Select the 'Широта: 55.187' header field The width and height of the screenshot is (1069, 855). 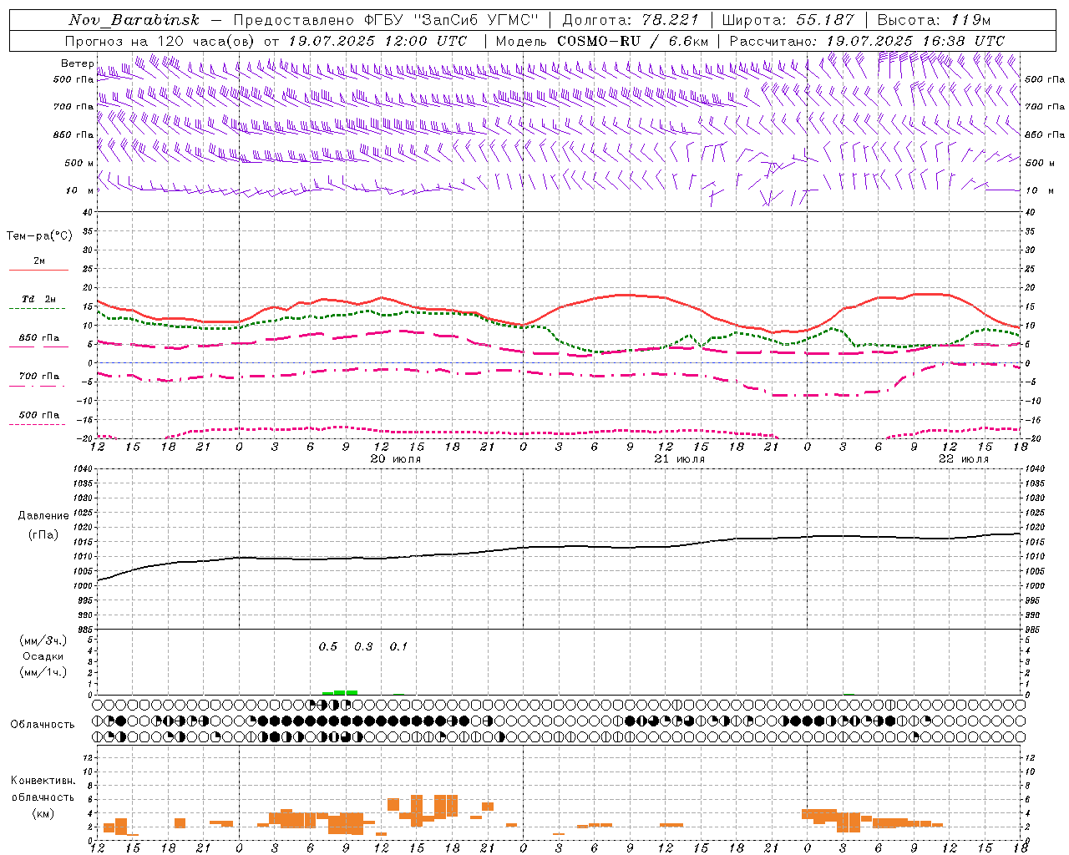click(788, 20)
